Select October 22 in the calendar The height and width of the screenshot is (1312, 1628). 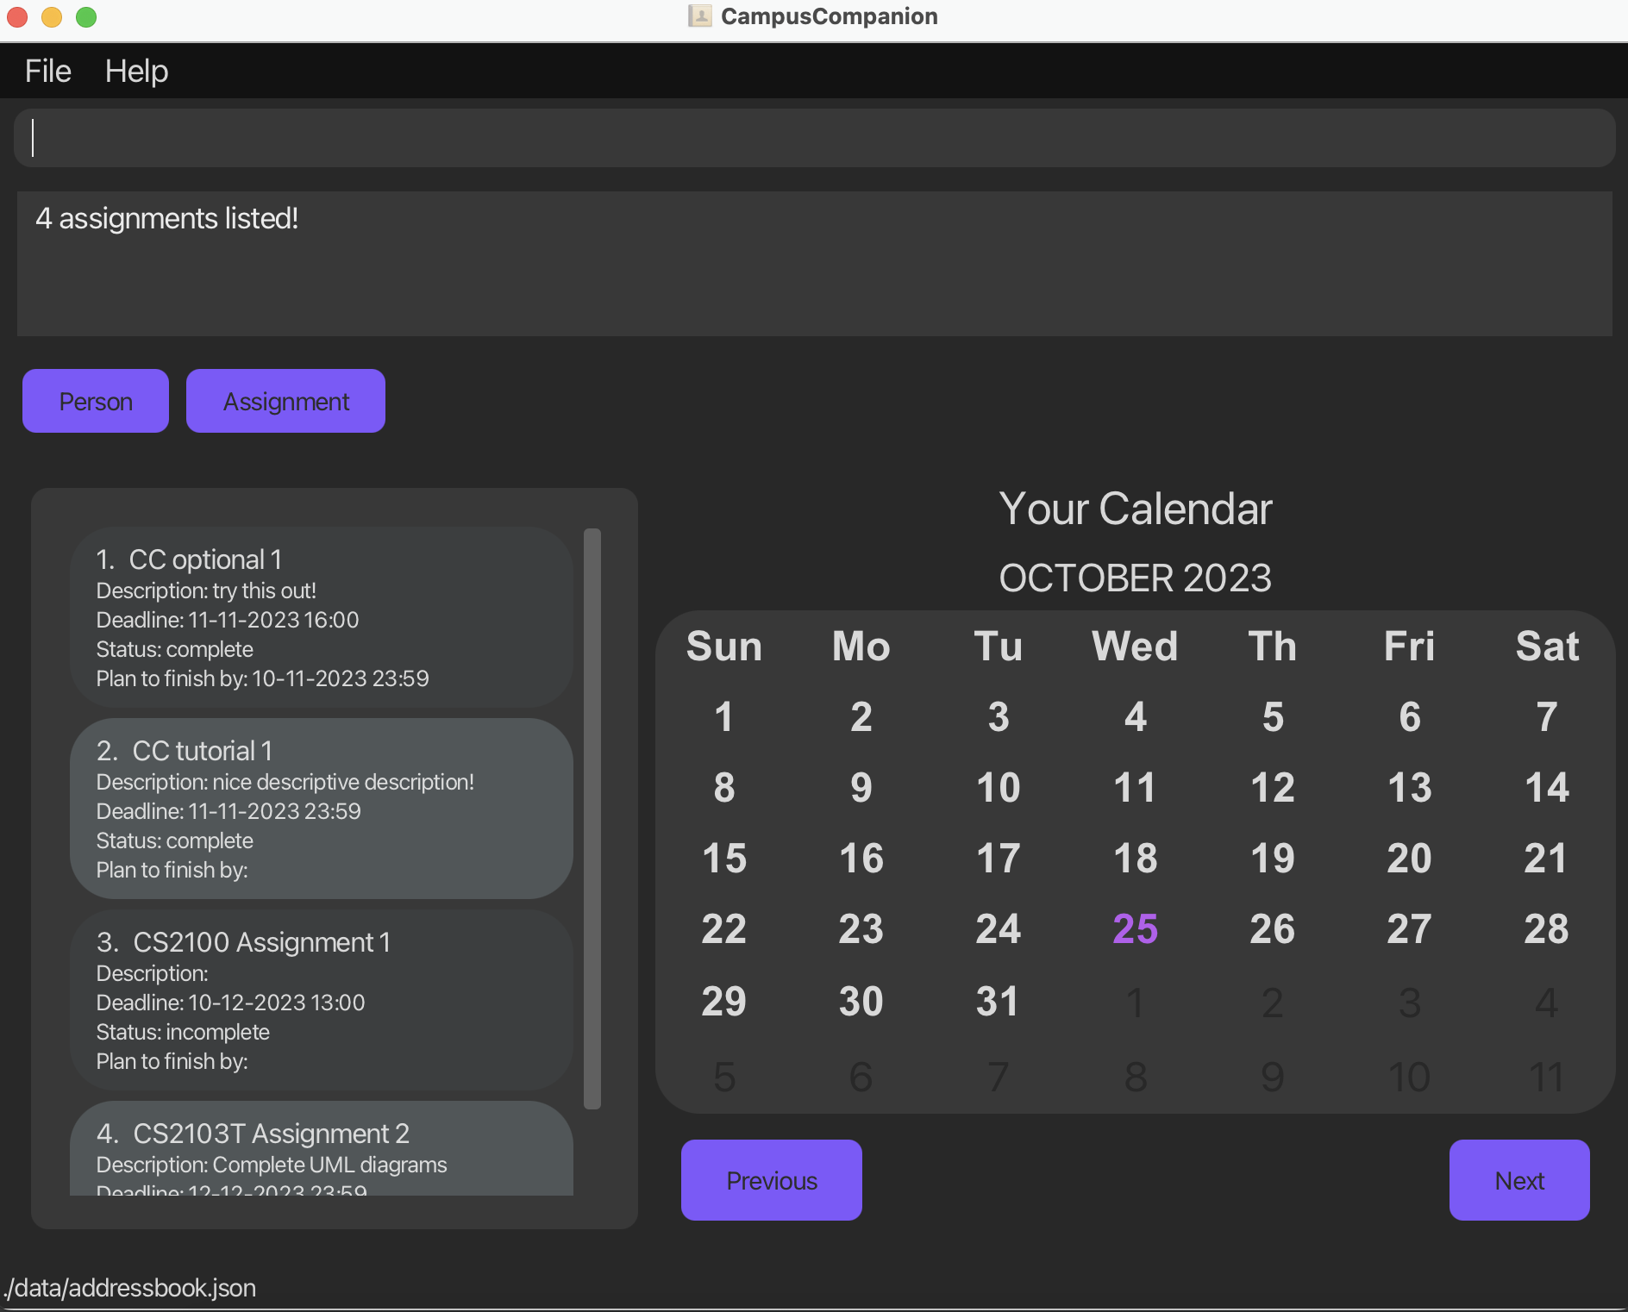pos(723,928)
